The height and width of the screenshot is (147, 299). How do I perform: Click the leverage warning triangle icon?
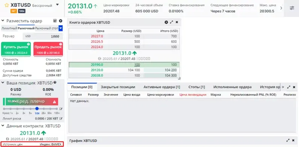(54, 102)
